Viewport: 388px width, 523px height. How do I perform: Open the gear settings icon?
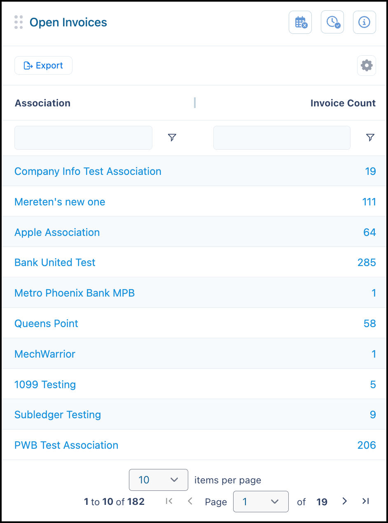tap(367, 66)
